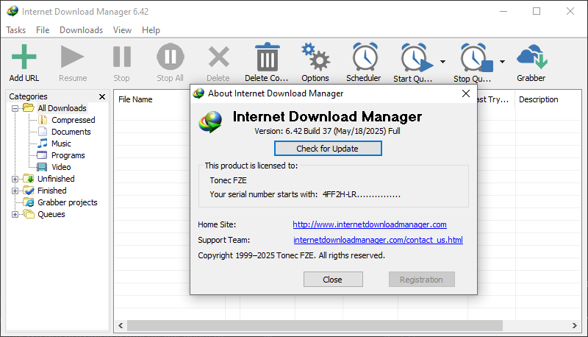Select Documents category label
This screenshot has height=337, width=588.
point(71,132)
